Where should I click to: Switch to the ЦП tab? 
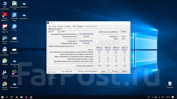click(50, 26)
